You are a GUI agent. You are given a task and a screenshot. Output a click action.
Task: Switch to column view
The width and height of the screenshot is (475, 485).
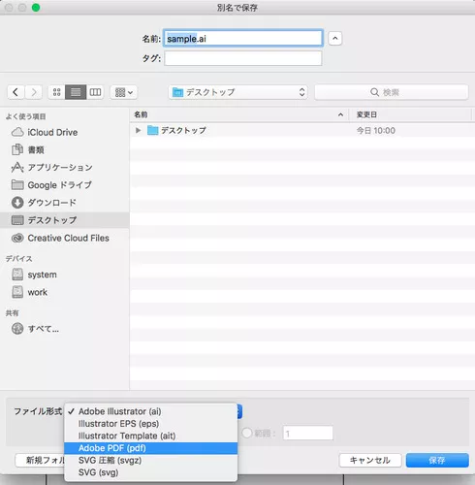tap(95, 92)
